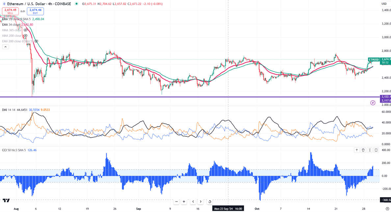Screen dimensions: 391x212
Task: Click the Mon 23 Sep '24 date label
Action: coord(228,209)
